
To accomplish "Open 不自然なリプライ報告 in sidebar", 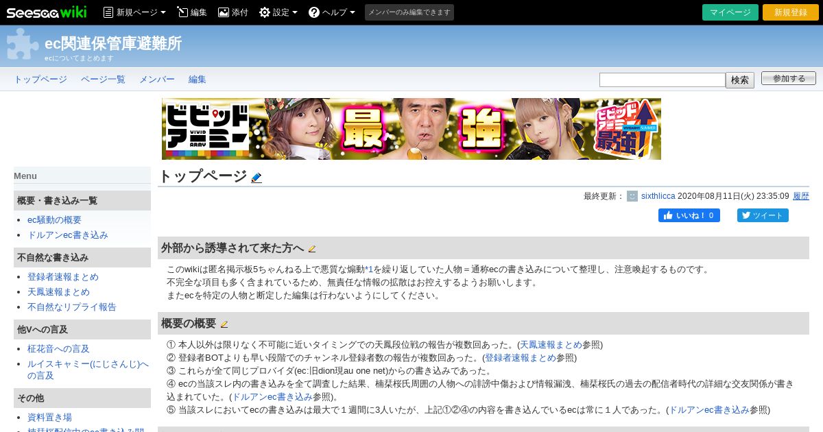I will click(x=72, y=307).
